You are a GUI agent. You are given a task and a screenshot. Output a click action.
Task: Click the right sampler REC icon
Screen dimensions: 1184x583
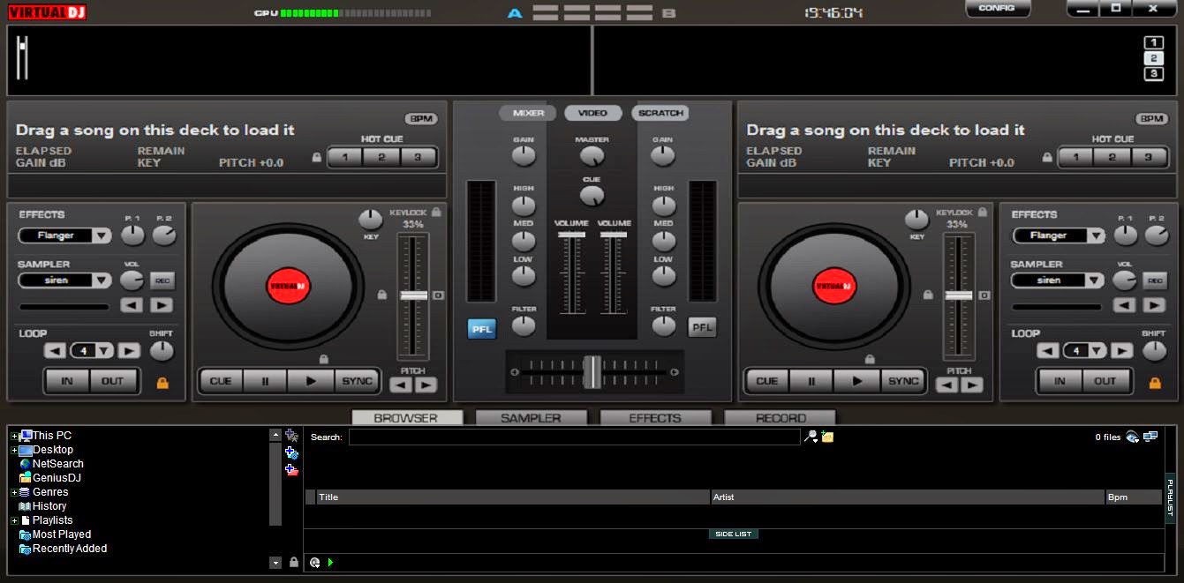pos(1155,280)
